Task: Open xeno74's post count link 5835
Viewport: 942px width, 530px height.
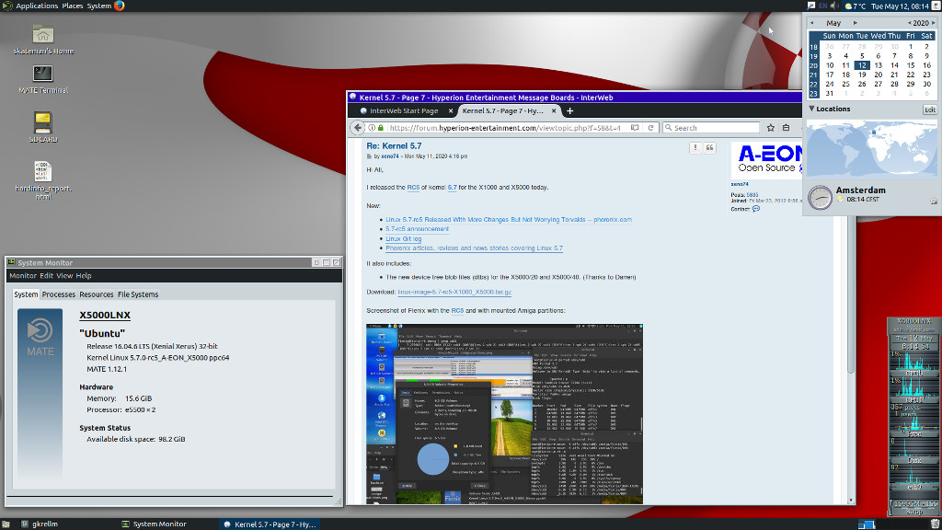Action: 752,195
